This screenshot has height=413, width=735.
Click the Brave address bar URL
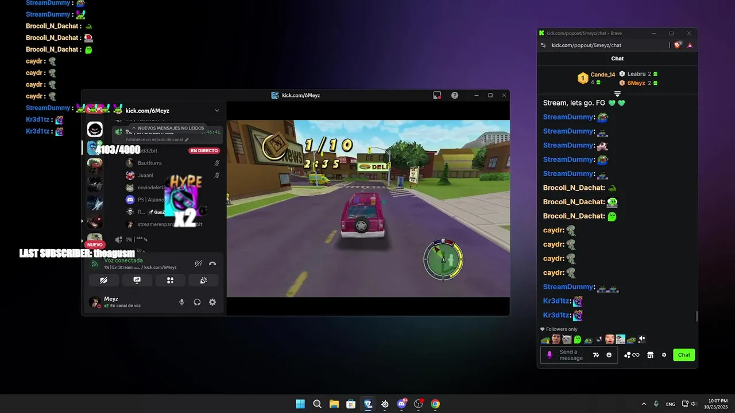586,45
